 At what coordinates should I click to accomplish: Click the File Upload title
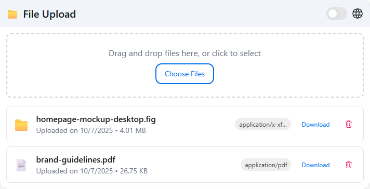click(49, 14)
